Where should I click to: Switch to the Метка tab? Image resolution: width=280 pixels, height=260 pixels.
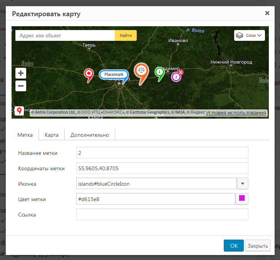pos(25,135)
